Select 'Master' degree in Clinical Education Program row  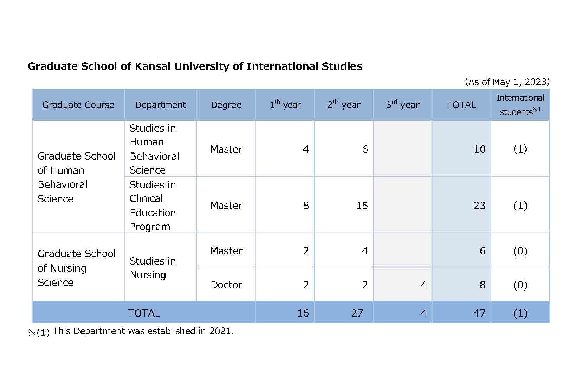(226, 205)
